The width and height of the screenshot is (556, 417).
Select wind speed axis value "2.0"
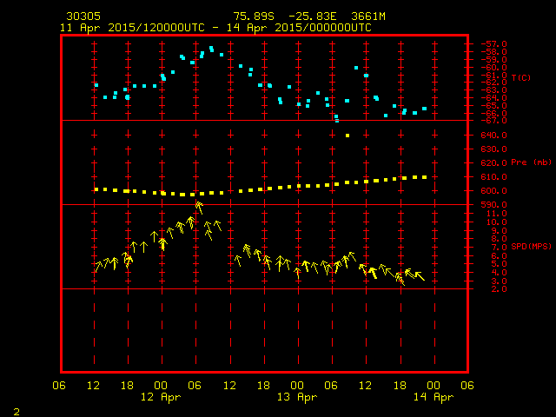click(x=499, y=289)
